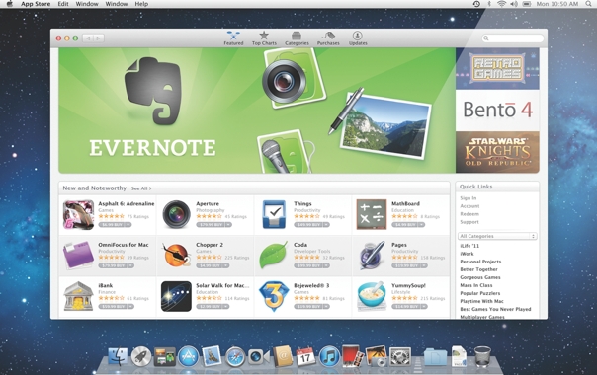This screenshot has height=375, width=597.
Task: Open the Featured tab in the App Store toolbar
Action: click(233, 38)
